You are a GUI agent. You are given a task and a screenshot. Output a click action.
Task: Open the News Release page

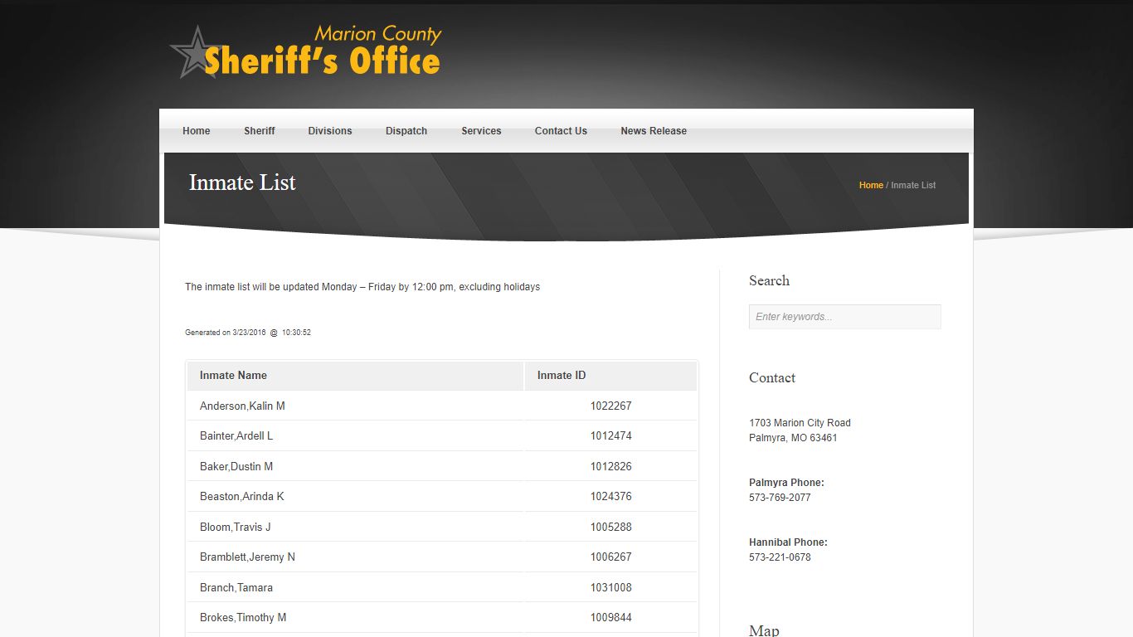(654, 131)
